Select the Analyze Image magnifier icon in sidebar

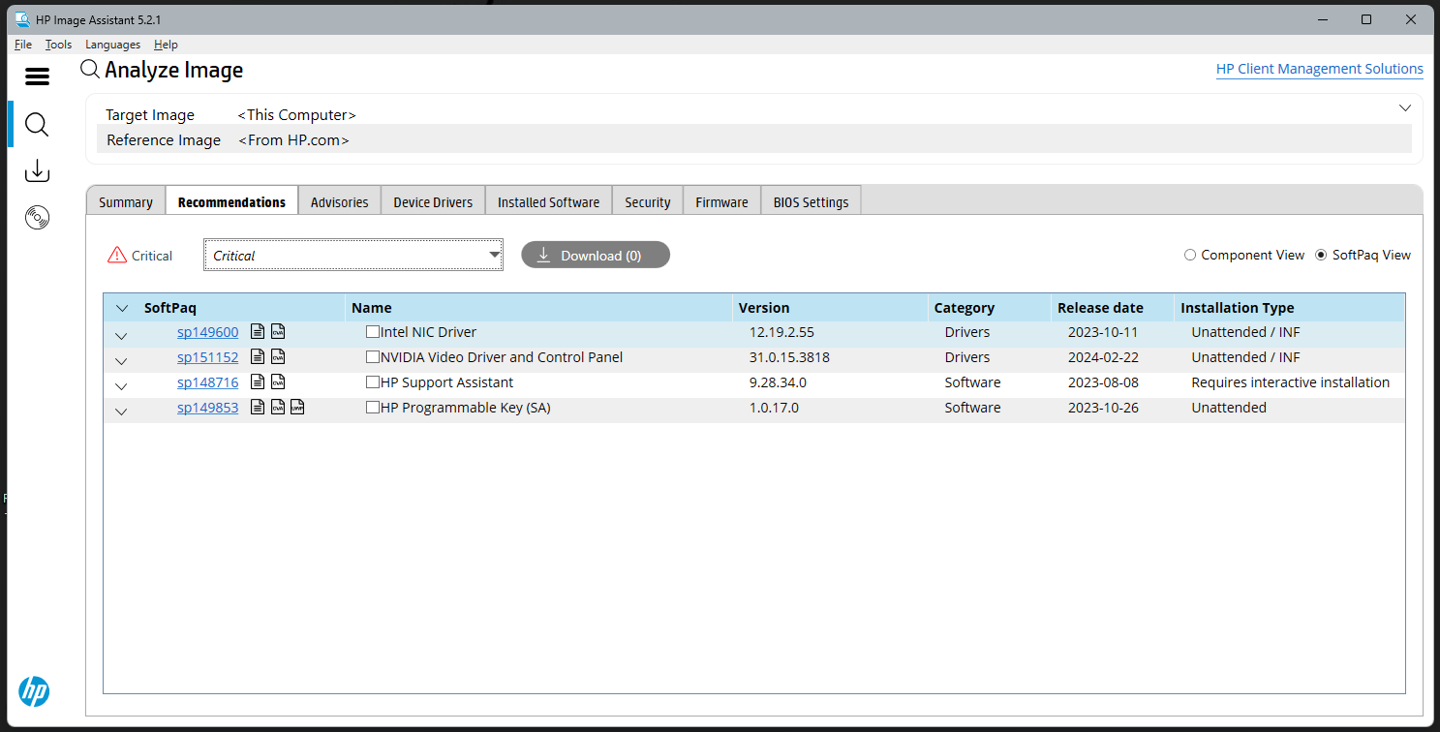[x=37, y=124]
